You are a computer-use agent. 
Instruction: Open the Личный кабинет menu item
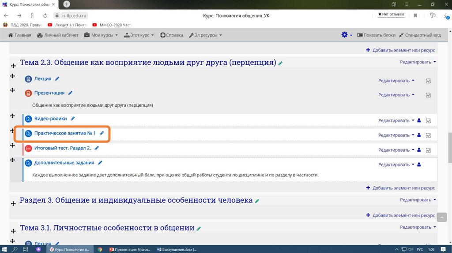[x=58, y=35]
